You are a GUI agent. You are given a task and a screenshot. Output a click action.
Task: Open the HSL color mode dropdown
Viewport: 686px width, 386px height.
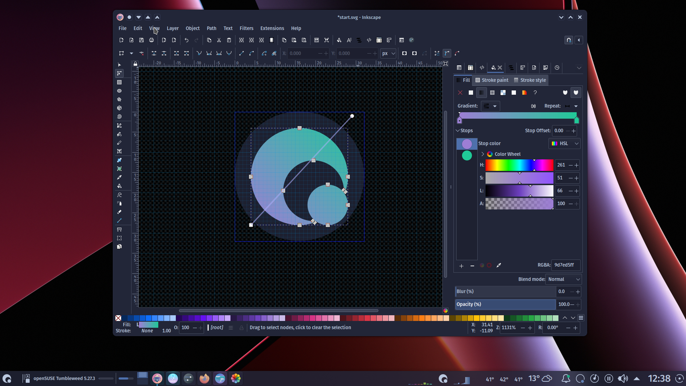tap(565, 143)
